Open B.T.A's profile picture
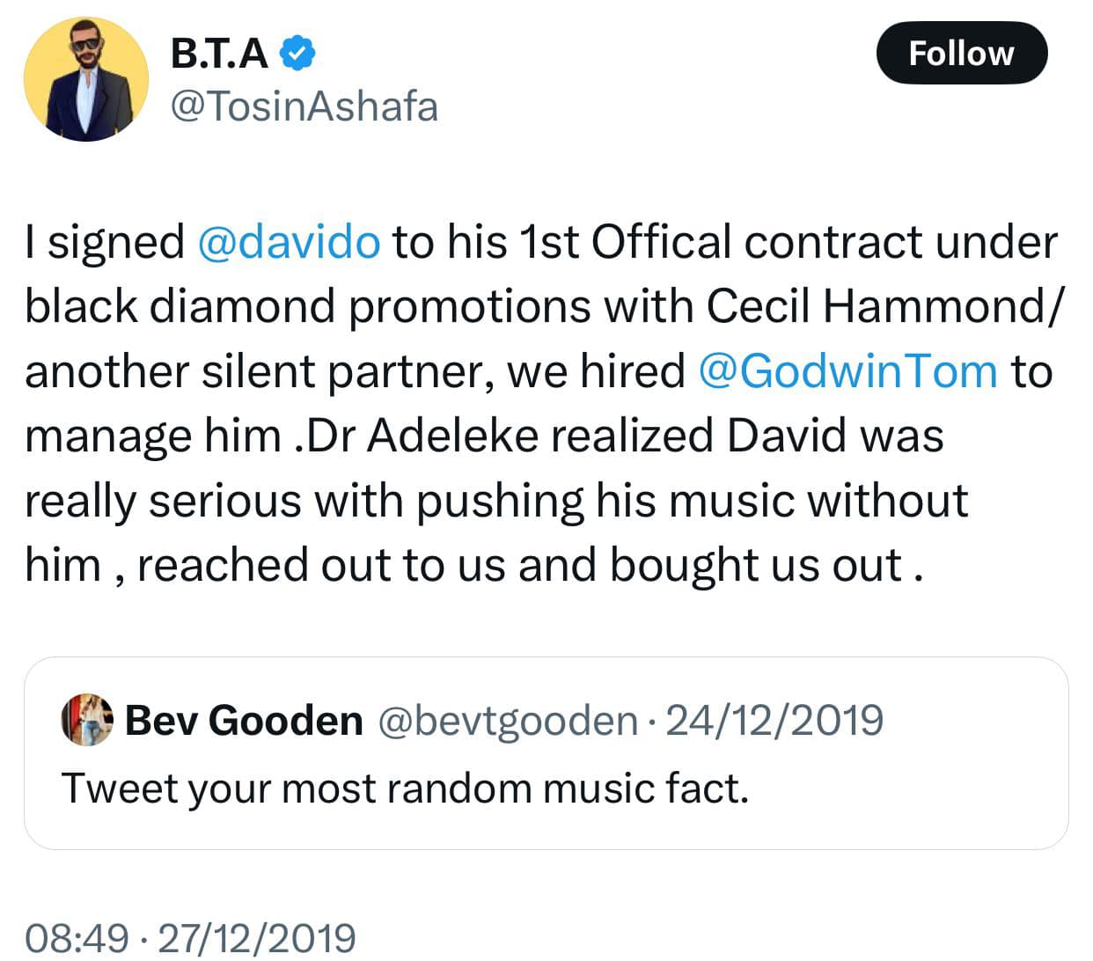Screen dimensions: 1093x961 pyautogui.click(x=86, y=79)
